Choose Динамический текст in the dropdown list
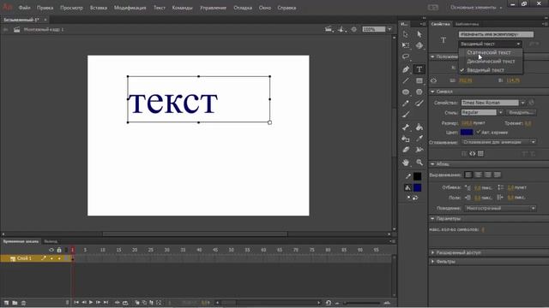 (x=491, y=61)
